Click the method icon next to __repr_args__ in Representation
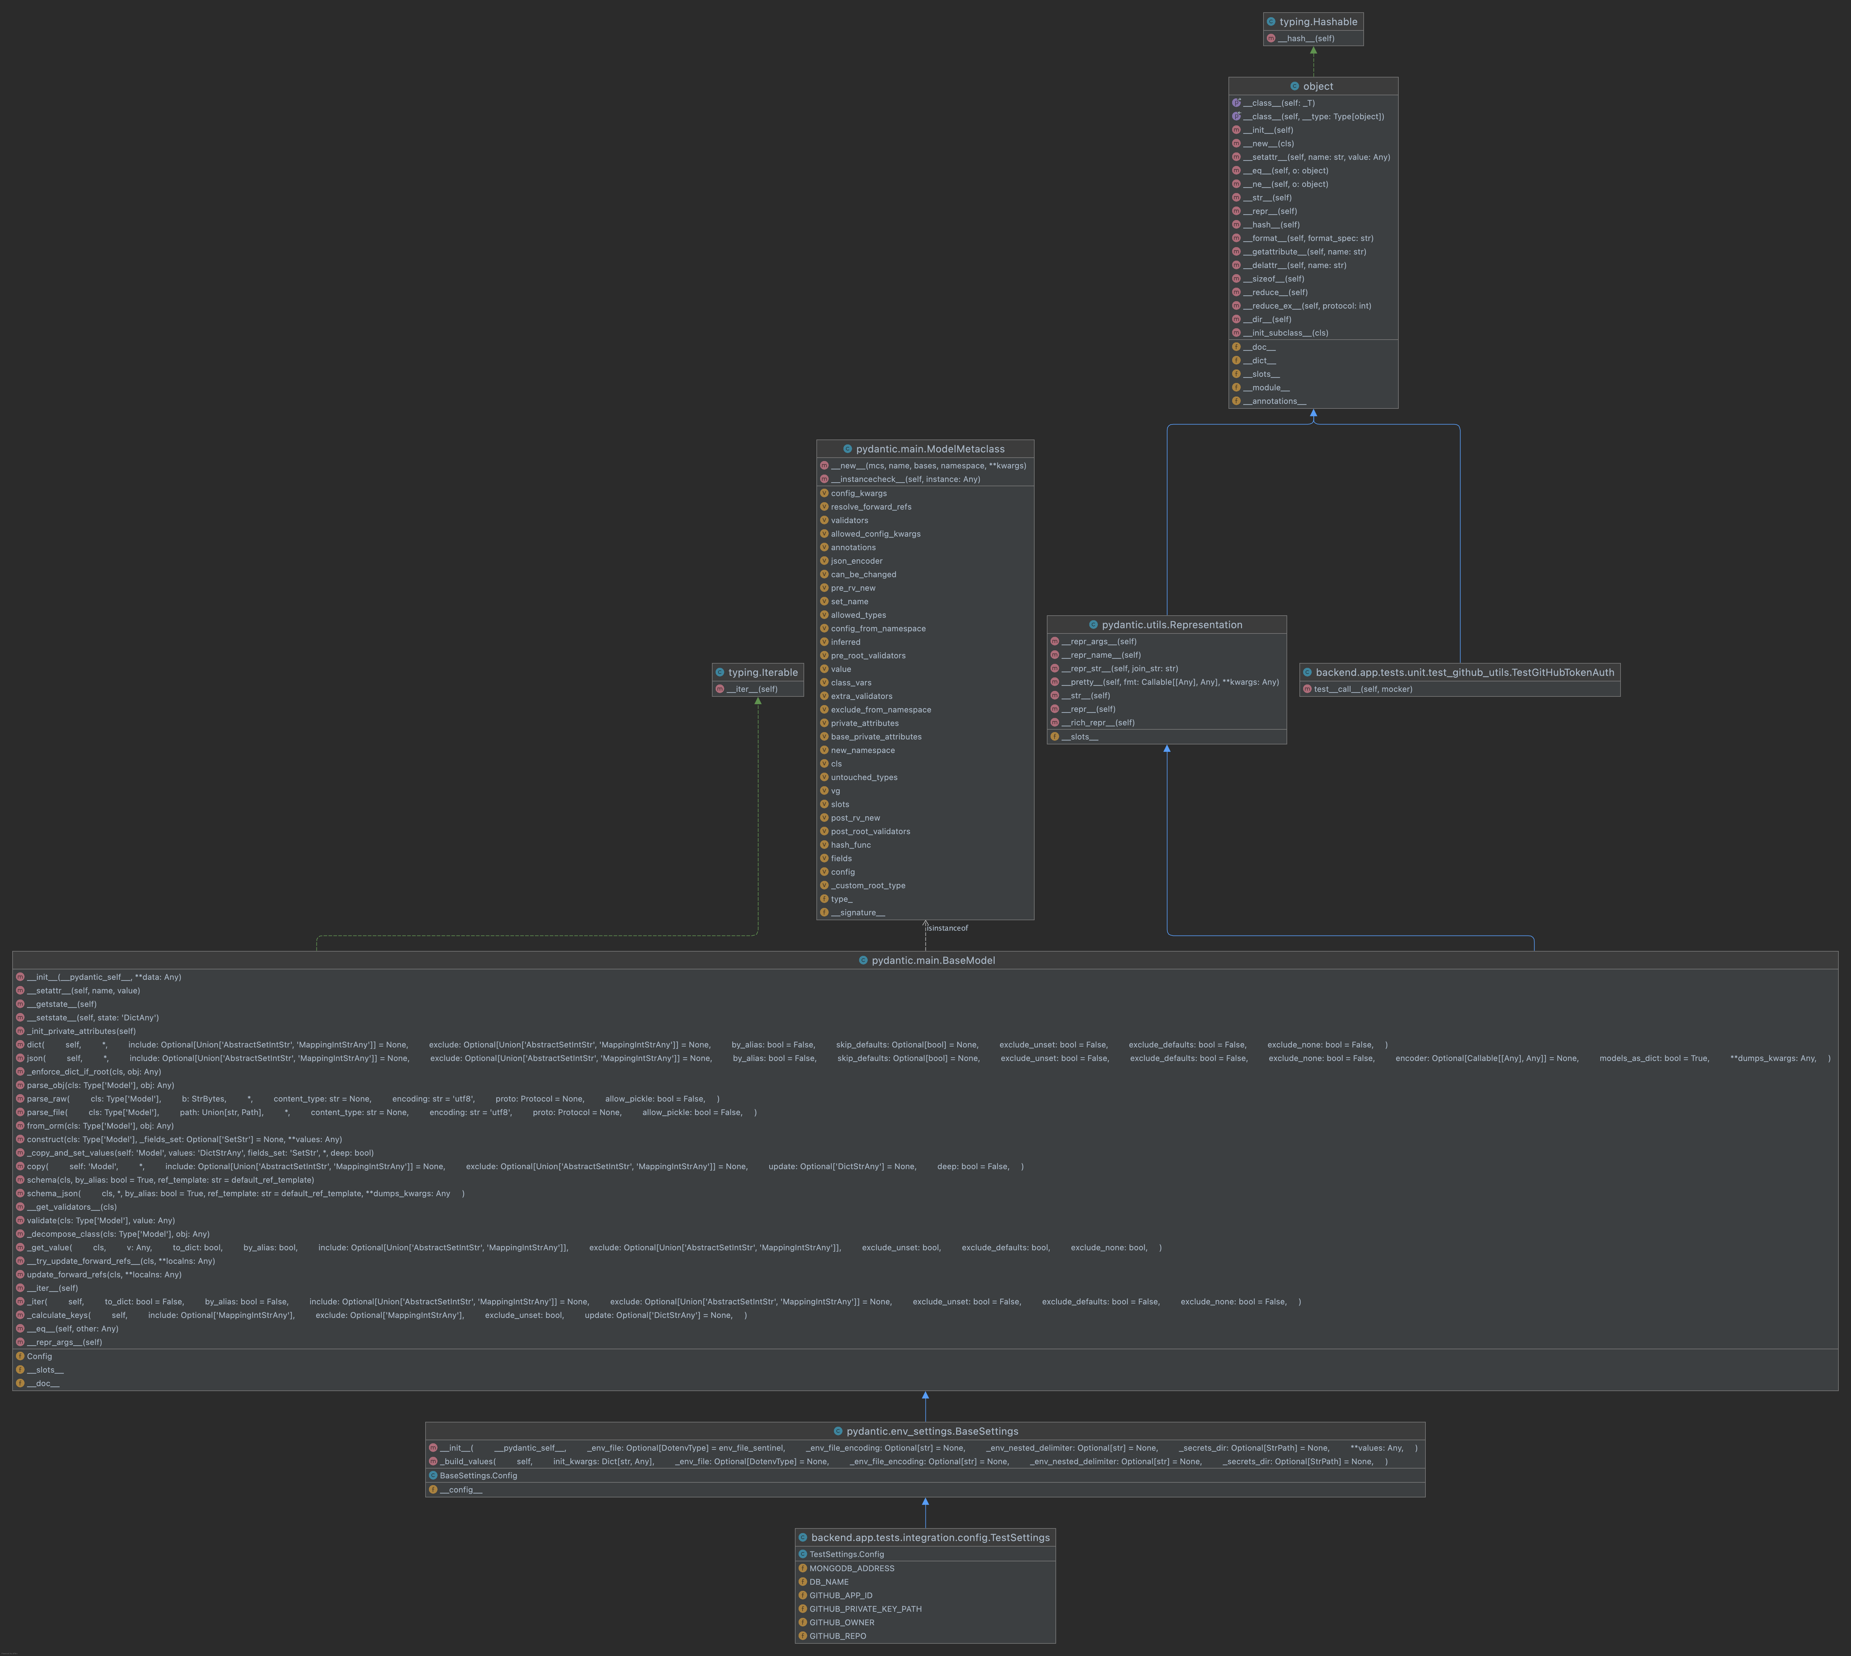This screenshot has width=1851, height=1656. (1054, 641)
